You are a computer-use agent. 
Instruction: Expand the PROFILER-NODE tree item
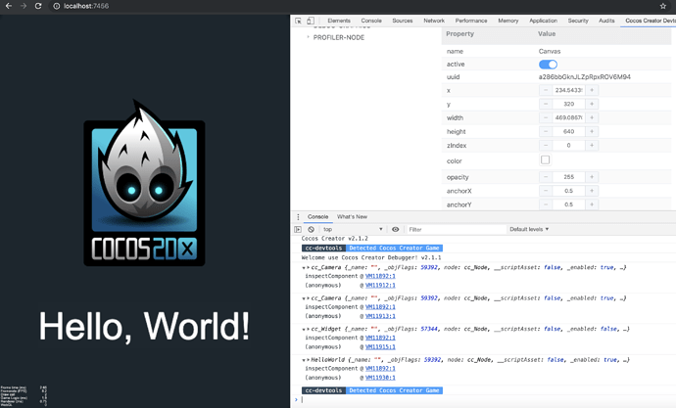(308, 37)
